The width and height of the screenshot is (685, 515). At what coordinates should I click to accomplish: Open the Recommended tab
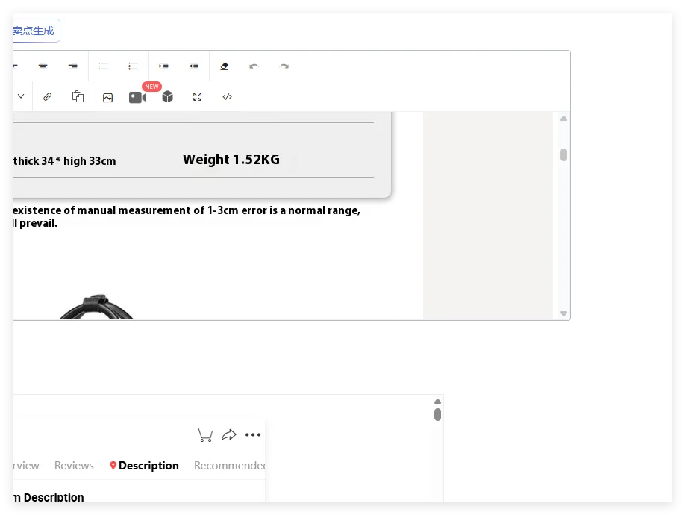(x=230, y=466)
